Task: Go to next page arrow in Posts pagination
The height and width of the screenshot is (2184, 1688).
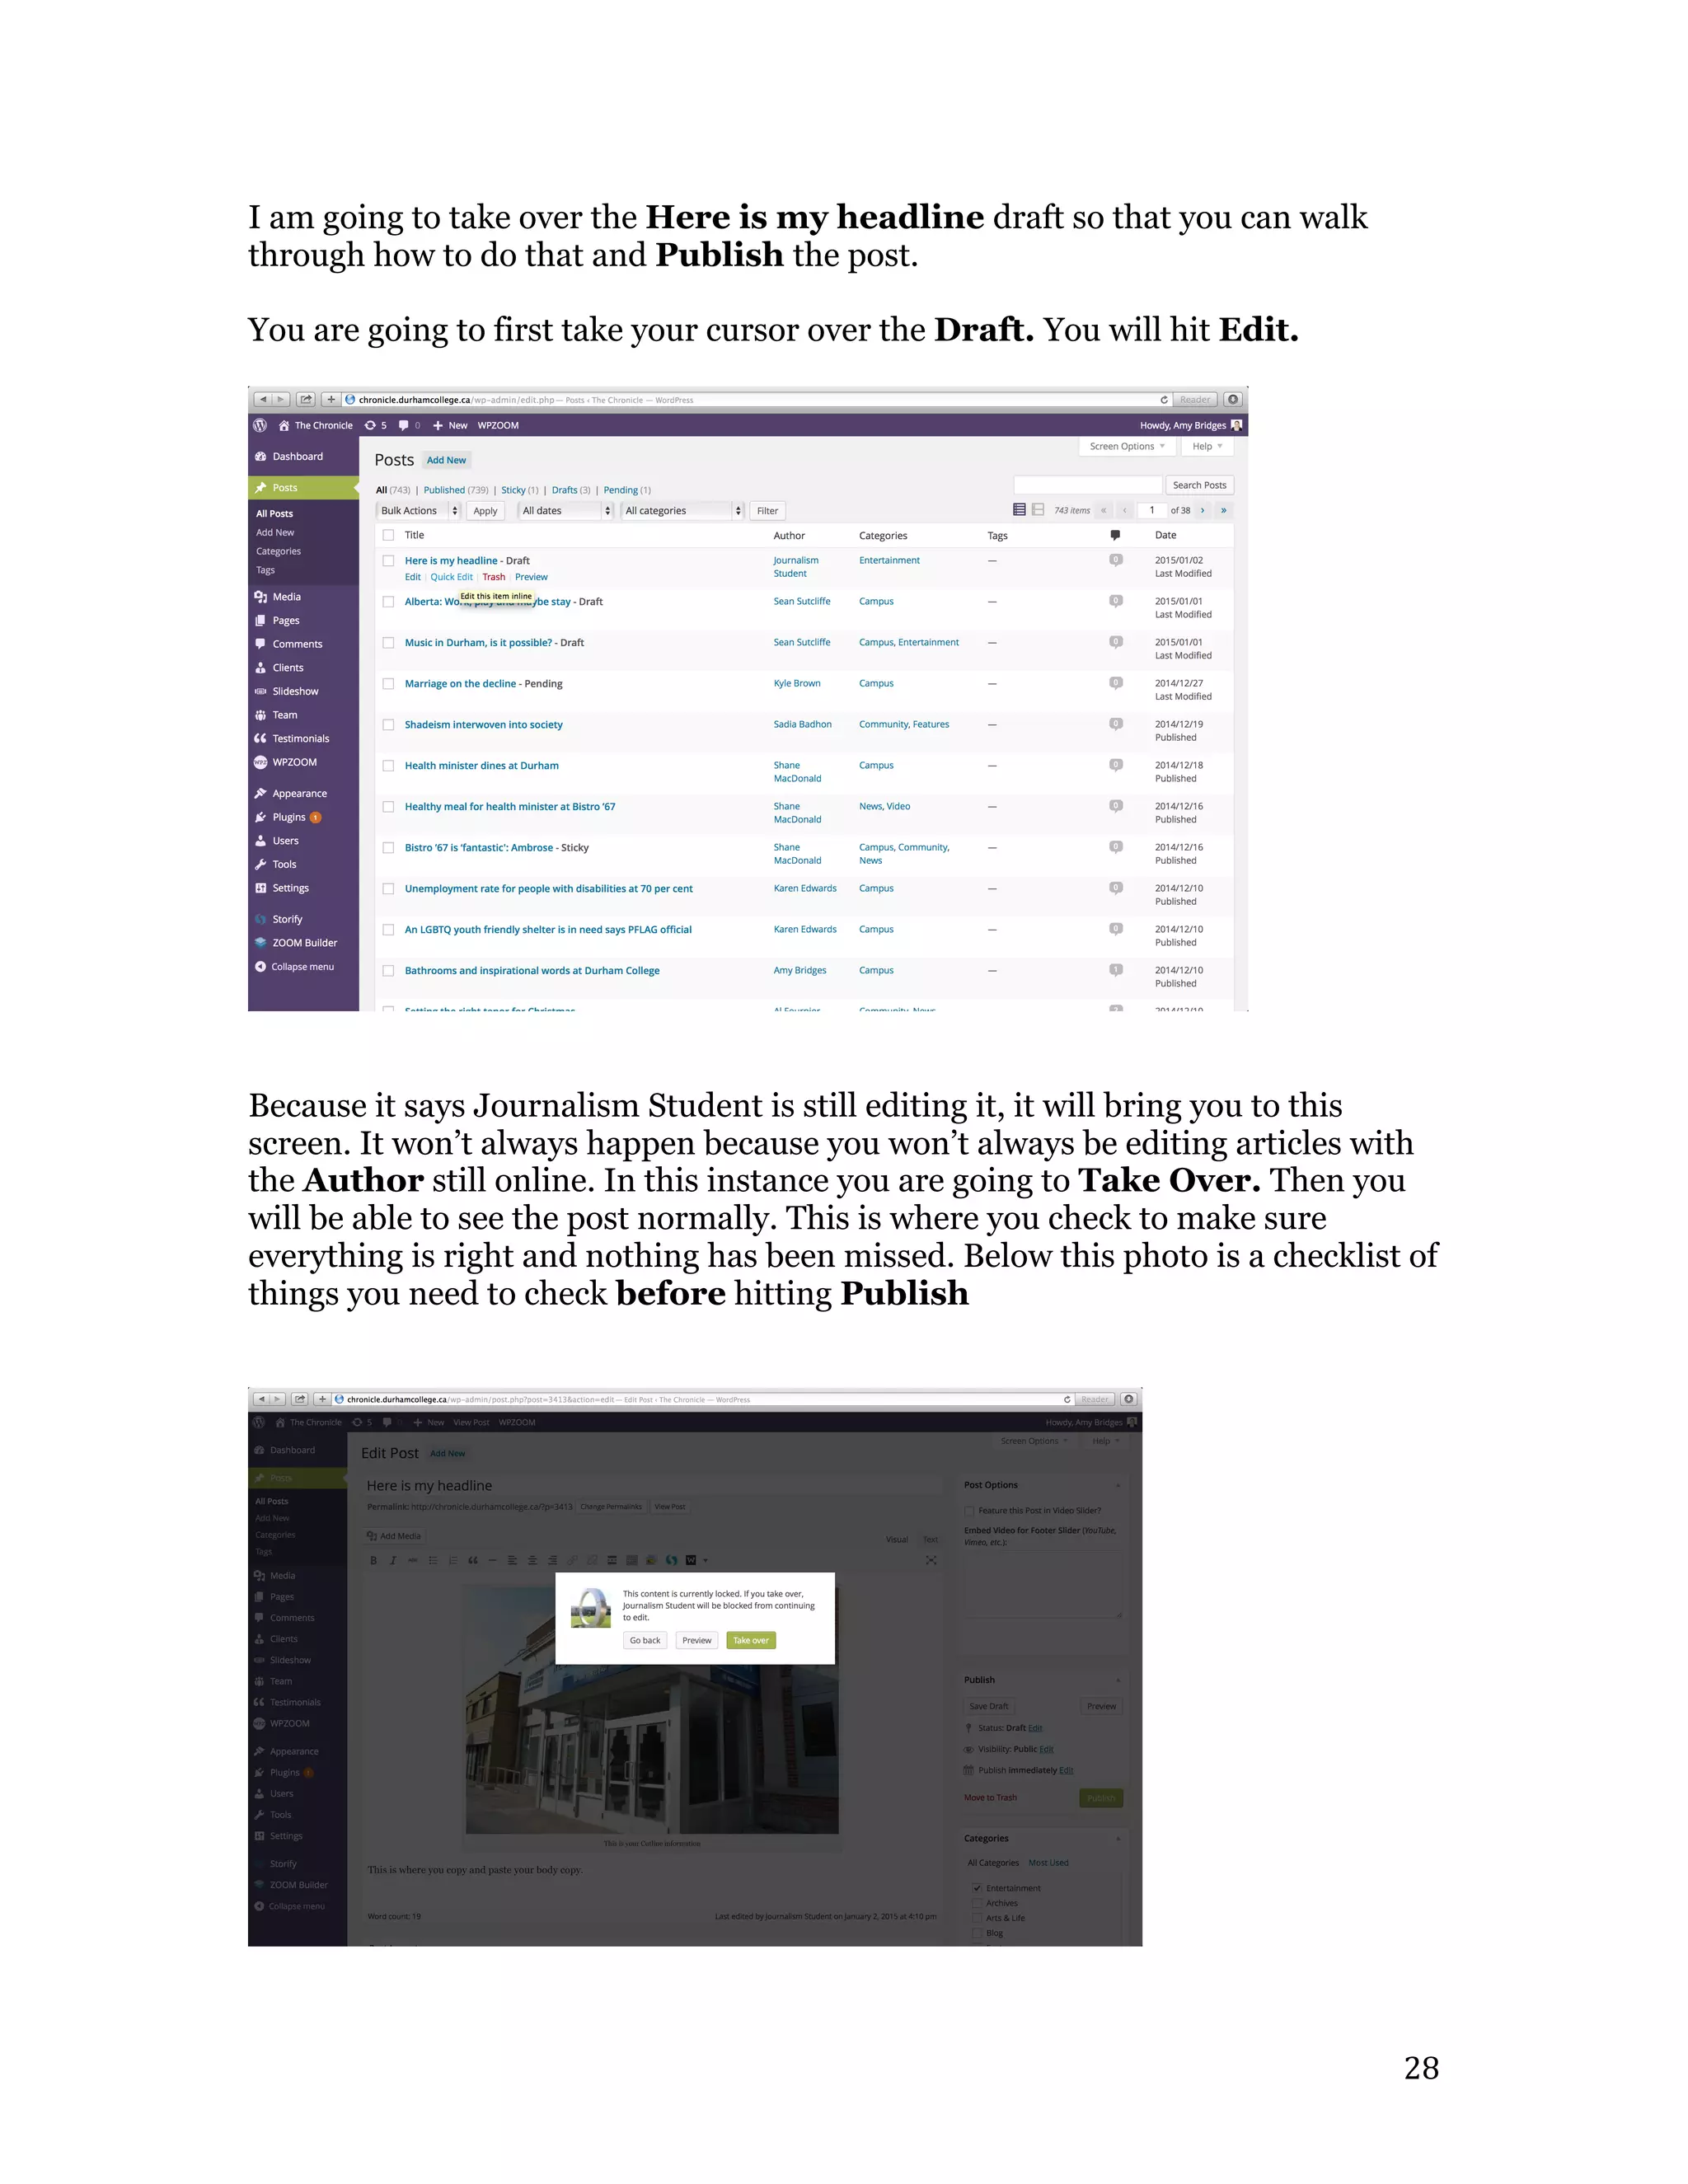Action: click(1202, 510)
